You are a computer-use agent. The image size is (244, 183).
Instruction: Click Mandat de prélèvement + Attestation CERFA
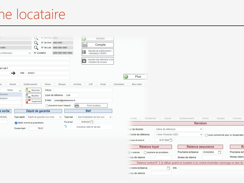(x=98, y=52)
